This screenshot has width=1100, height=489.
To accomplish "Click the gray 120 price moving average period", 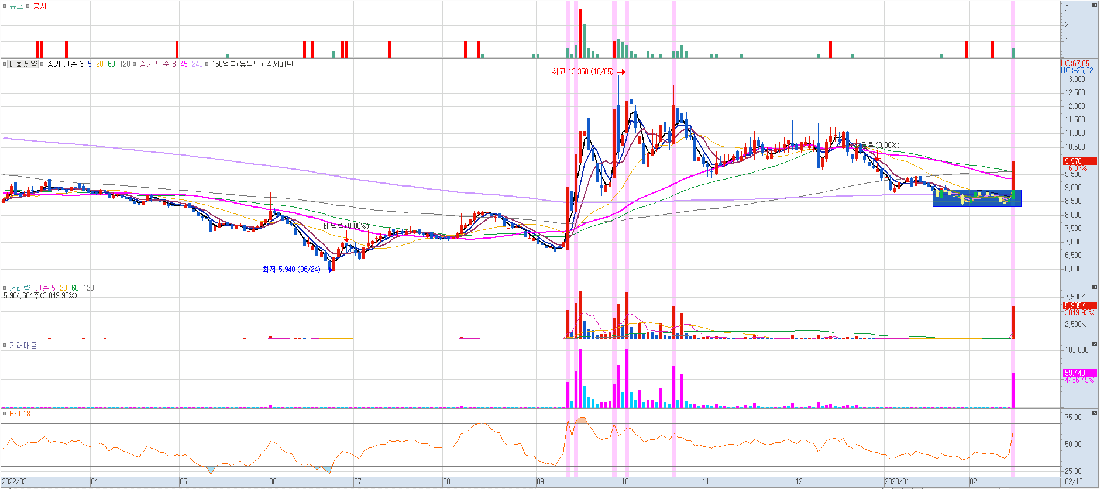I will (x=125, y=64).
